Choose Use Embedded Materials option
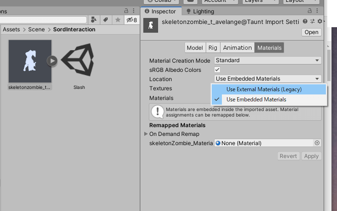The height and width of the screenshot is (211, 337). (269, 100)
